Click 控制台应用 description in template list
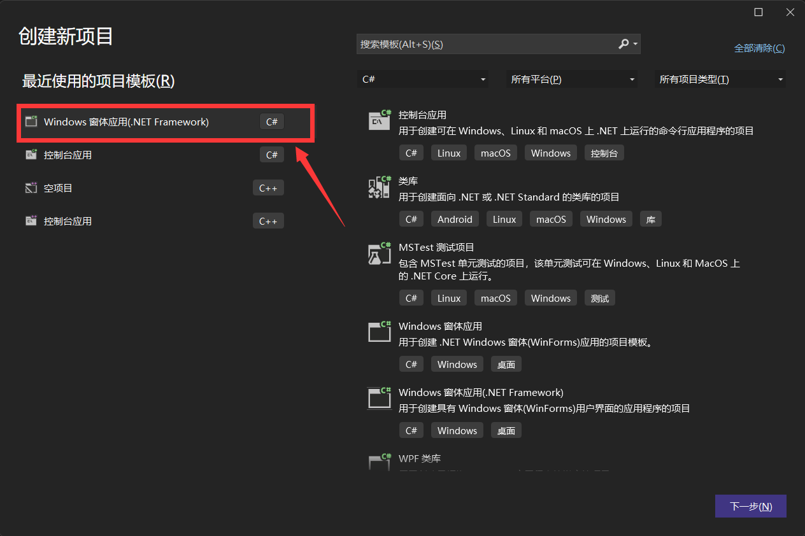Image resolution: width=805 pixels, height=536 pixels. (576, 131)
